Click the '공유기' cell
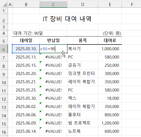 pyautogui.click(x=83, y=65)
